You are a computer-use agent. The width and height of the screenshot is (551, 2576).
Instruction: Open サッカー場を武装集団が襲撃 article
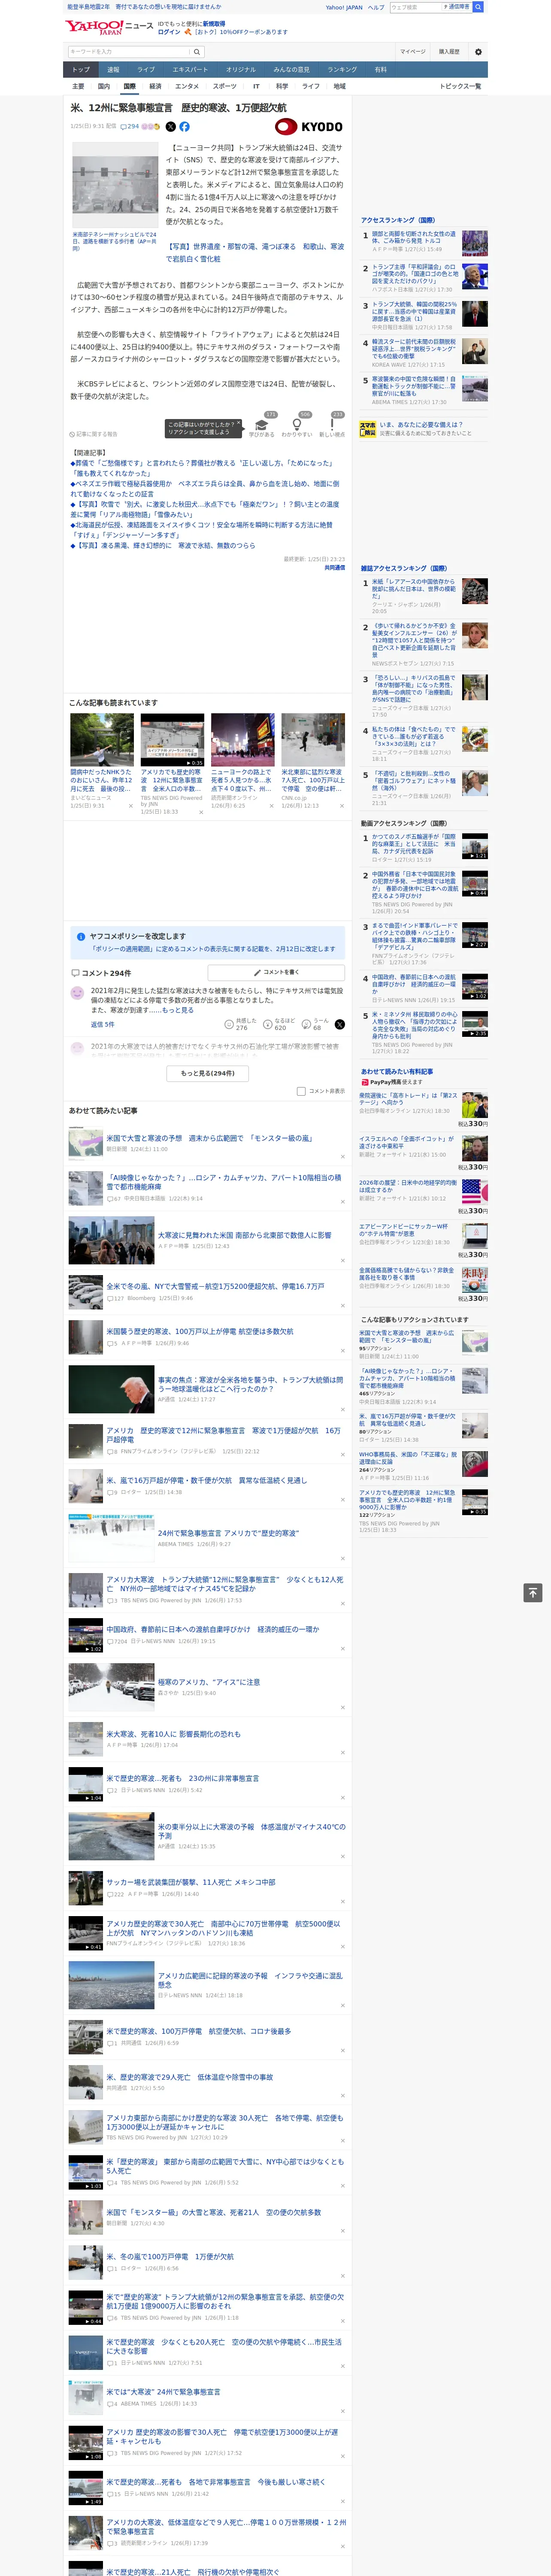(191, 1882)
